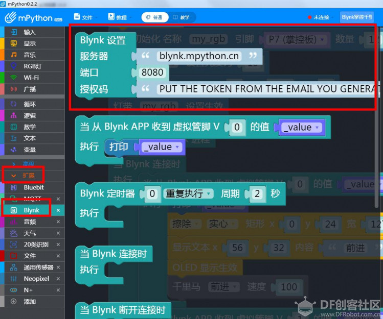383x319 pixels.
Task: Remove the 通用传感器 extension
Action: pos(58,267)
